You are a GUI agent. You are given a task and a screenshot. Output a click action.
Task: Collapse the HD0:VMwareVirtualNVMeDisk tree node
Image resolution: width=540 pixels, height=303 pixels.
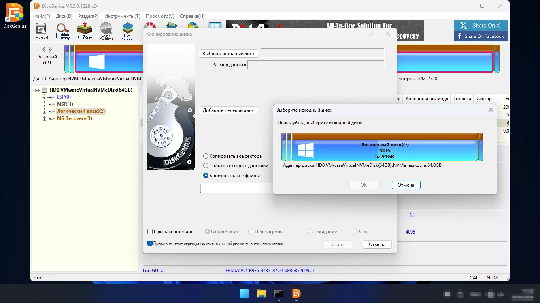coord(37,90)
